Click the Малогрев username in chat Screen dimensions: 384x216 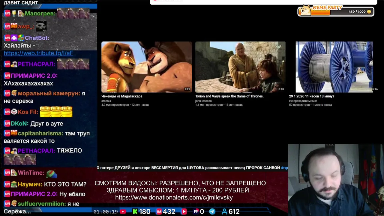pyautogui.click(x=40, y=13)
